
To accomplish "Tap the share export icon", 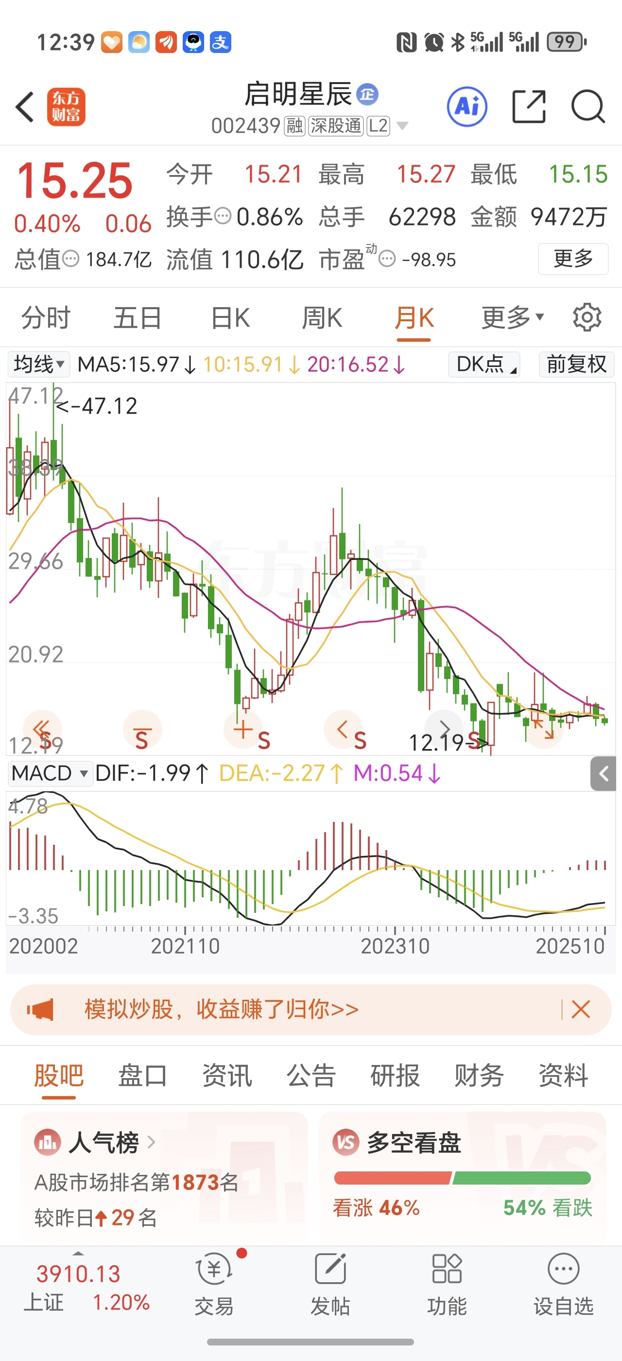I will 529,106.
